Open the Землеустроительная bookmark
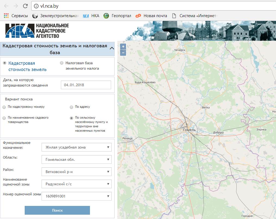Image resolution: width=276 pixels, height=219 pixels. click(x=55, y=16)
